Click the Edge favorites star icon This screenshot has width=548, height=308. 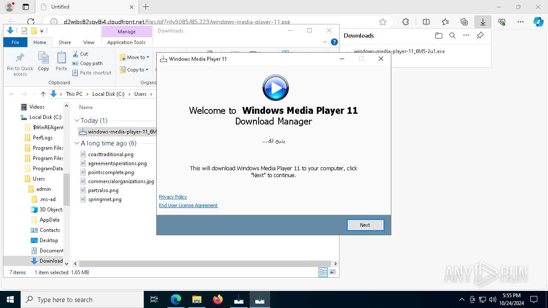[x=383, y=22]
